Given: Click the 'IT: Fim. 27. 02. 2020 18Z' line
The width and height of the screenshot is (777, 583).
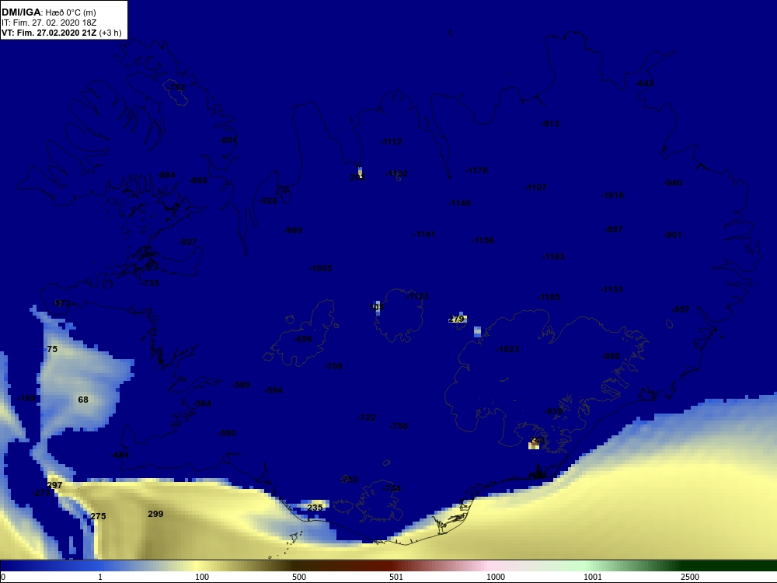Looking at the screenshot, I should (x=49, y=23).
